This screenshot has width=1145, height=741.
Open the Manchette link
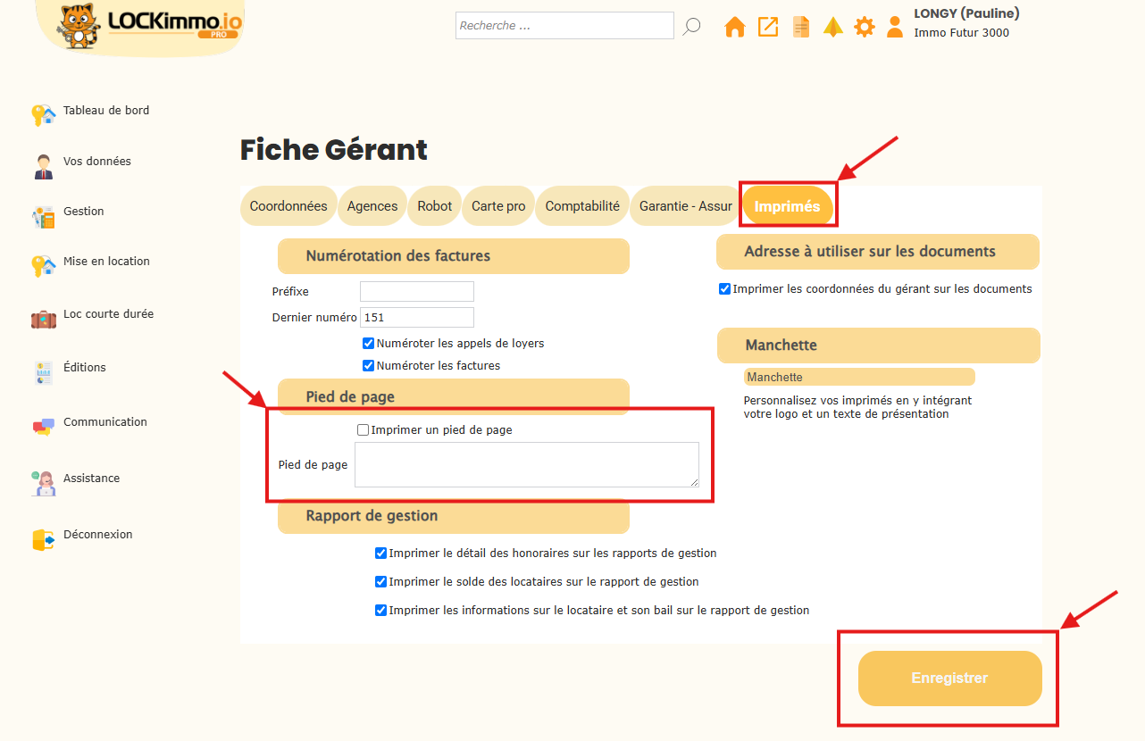[x=774, y=378]
